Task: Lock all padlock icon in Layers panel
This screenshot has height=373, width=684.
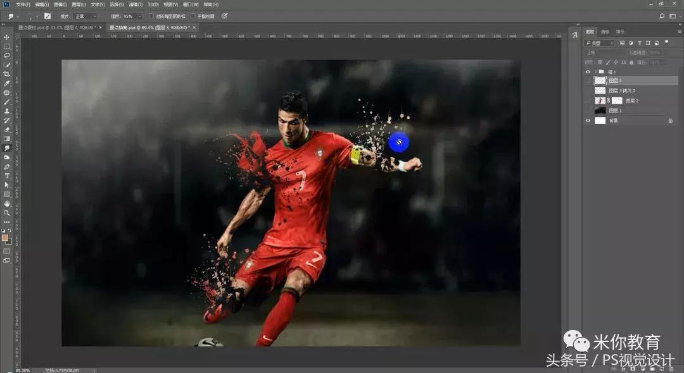Action: coord(631,63)
